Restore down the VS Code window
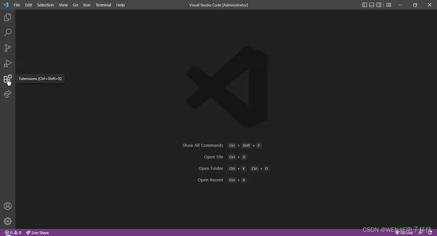This screenshot has width=437, height=236. [415, 5]
